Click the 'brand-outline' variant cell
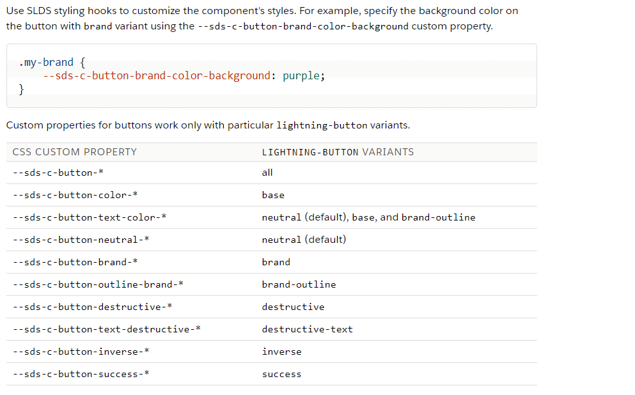Screen dimensions: 635x395 point(299,284)
